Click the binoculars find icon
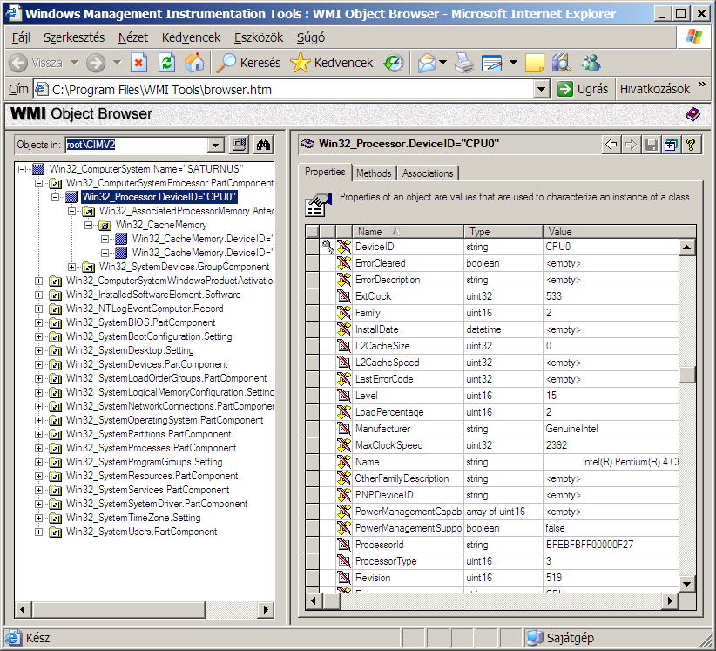The width and height of the screenshot is (716, 651). [265, 145]
